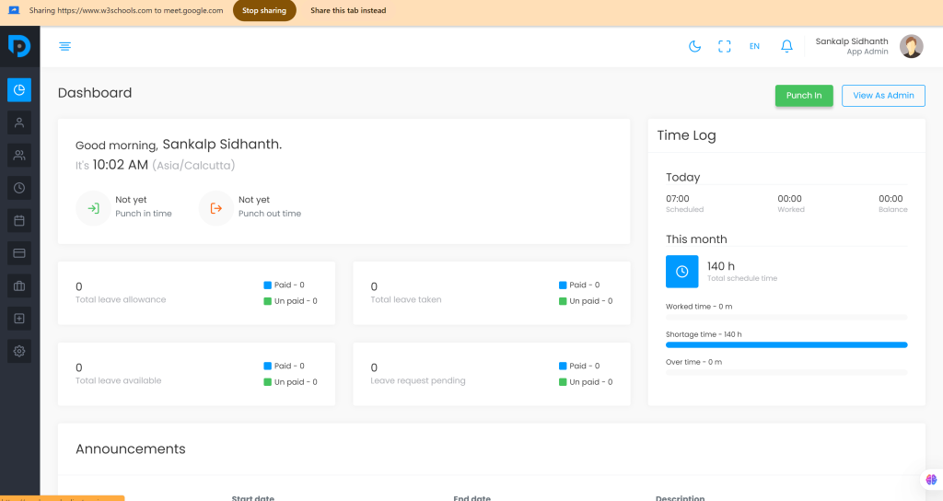Open the notifications bell dropdown

786,46
